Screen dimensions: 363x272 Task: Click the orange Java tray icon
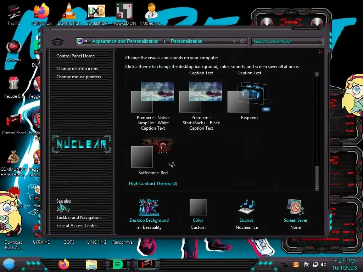pyautogui.click(x=296, y=264)
